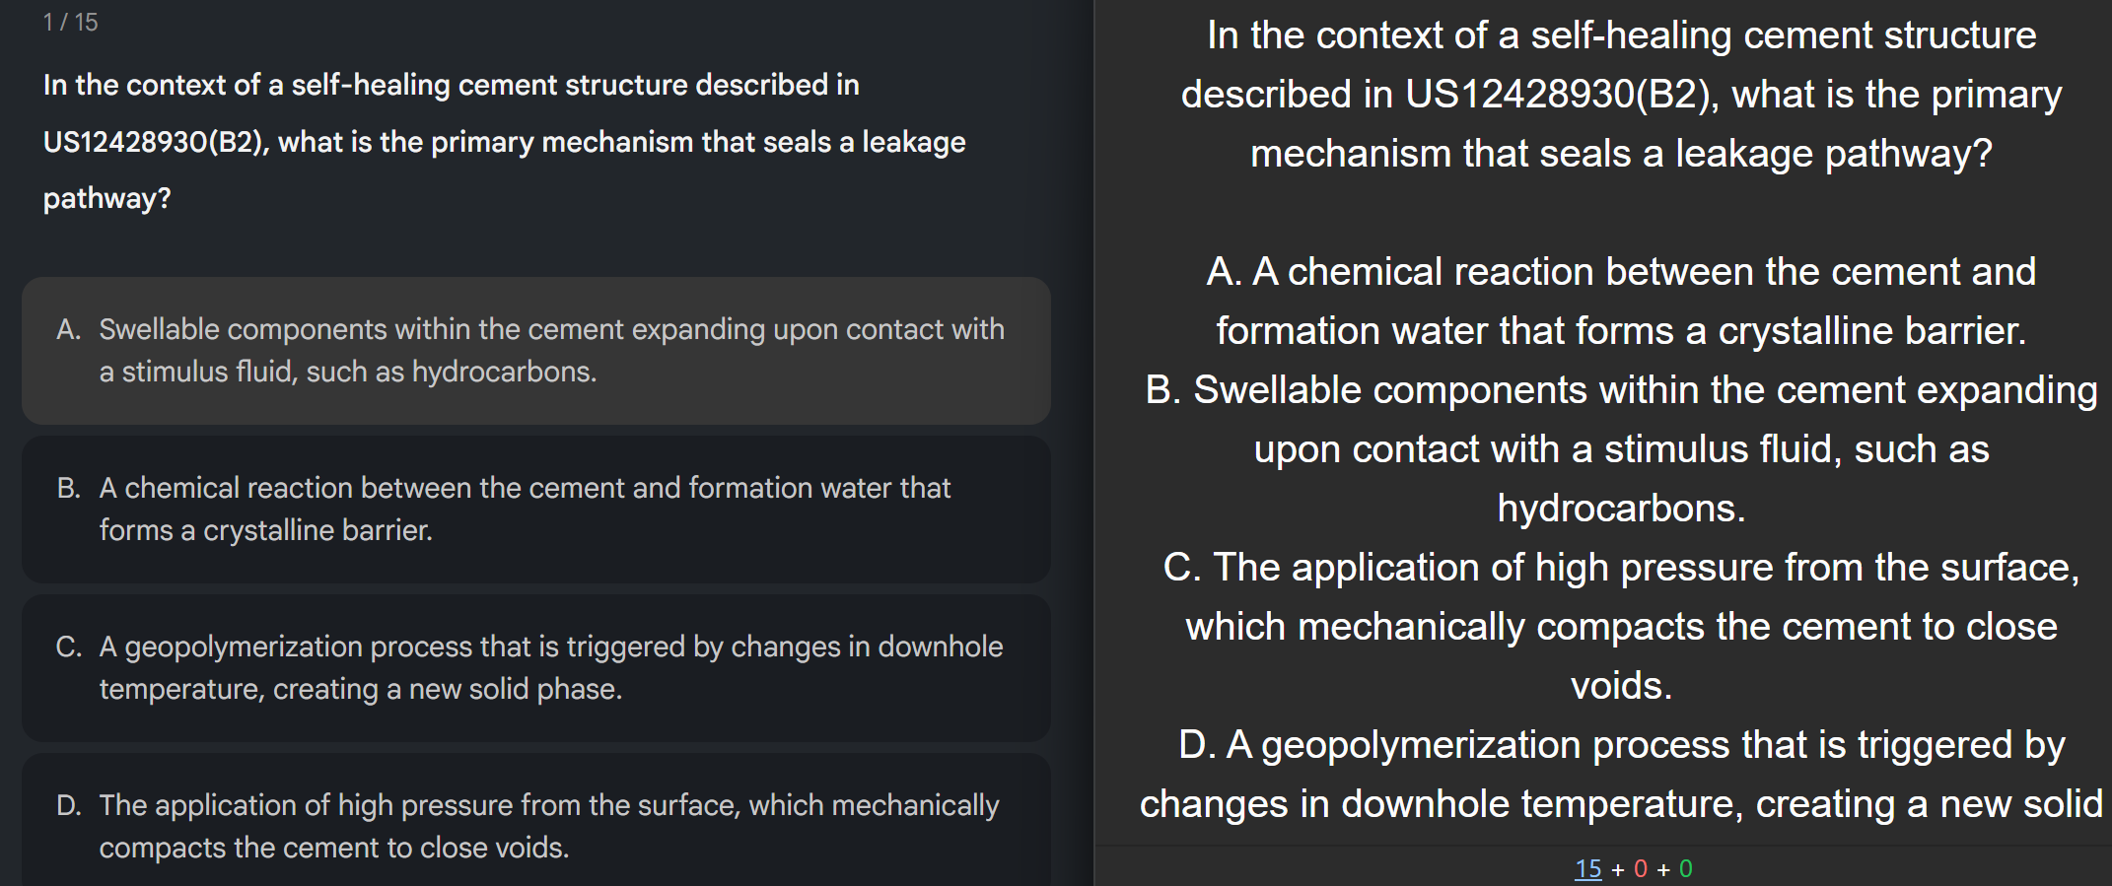Select the letter label A beside first option

point(69,329)
